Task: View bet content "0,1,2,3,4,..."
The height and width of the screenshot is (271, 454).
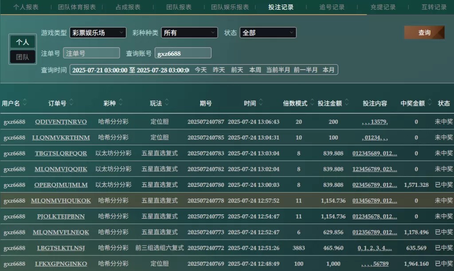Action: (x=375, y=248)
